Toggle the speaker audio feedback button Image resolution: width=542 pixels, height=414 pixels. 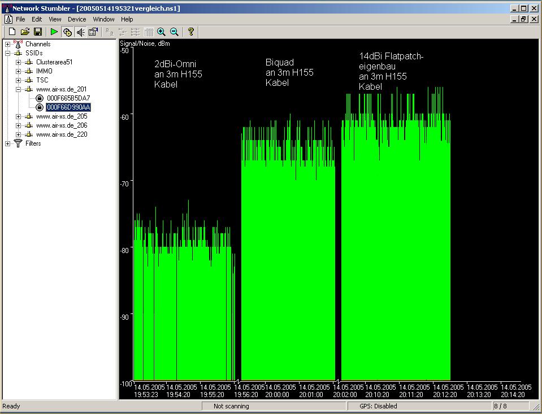click(80, 32)
